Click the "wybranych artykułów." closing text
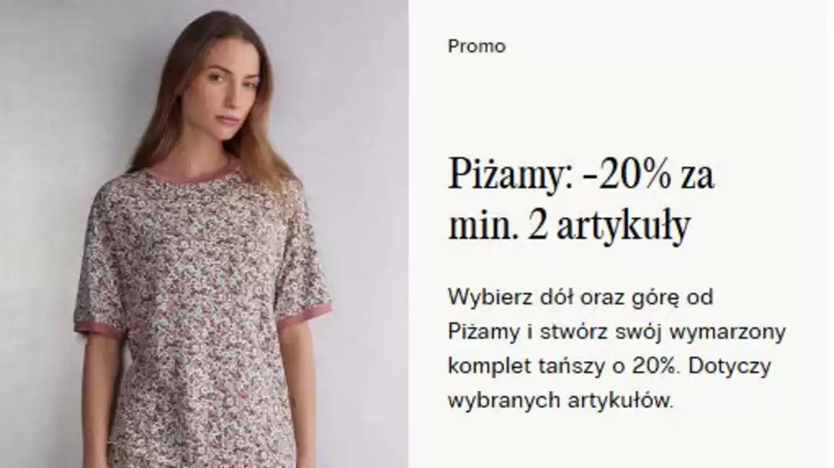 [561, 400]
